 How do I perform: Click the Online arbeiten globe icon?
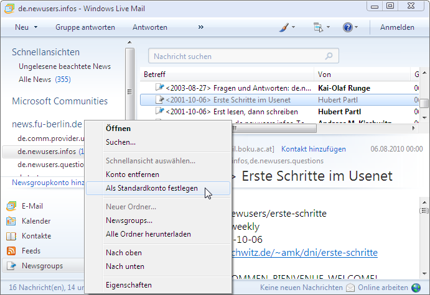(416, 288)
